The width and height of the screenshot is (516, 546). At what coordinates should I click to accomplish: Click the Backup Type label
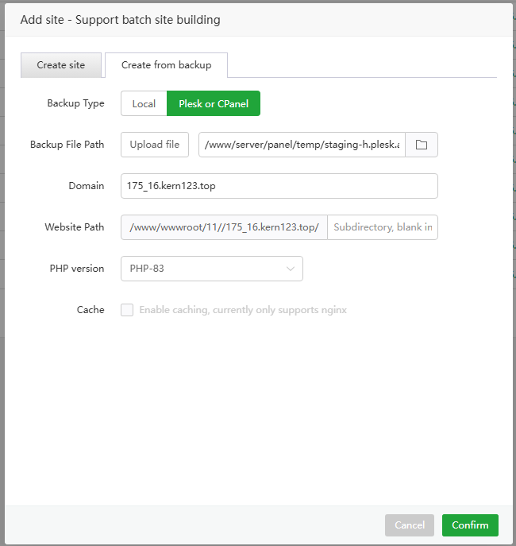[x=75, y=103]
